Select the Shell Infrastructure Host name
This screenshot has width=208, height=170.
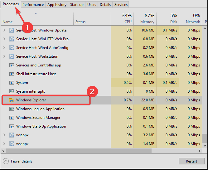coord(36,74)
